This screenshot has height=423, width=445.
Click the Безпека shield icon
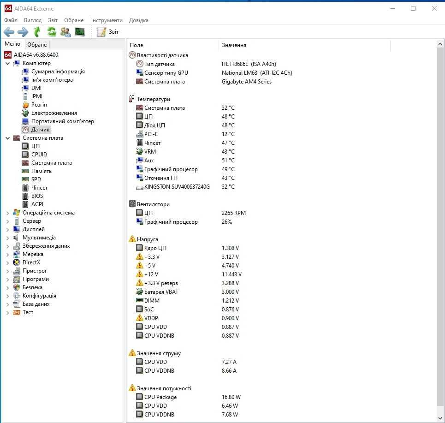tap(17, 287)
